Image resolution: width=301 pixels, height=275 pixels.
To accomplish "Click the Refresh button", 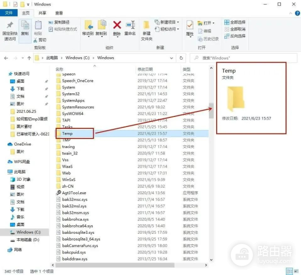I will coord(181,58).
